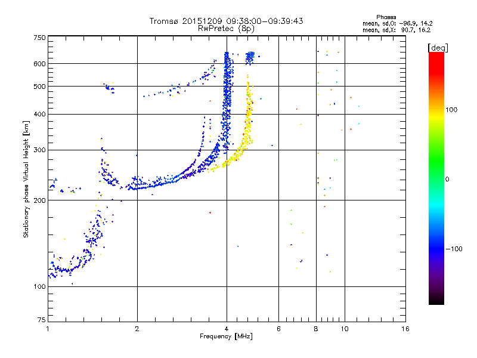Click the 'Stationary phase Virtual Height [km]' y-axis label

click(x=26, y=180)
